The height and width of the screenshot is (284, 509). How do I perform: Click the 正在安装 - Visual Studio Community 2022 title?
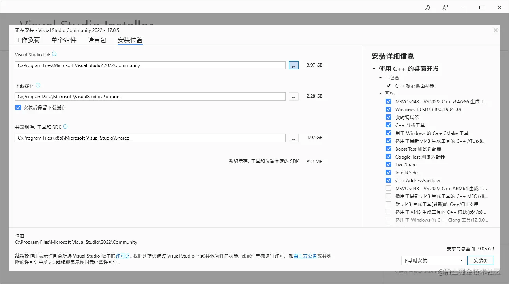point(67,30)
